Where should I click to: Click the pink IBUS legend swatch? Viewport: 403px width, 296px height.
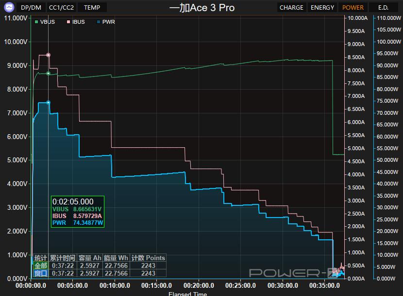[68, 22]
